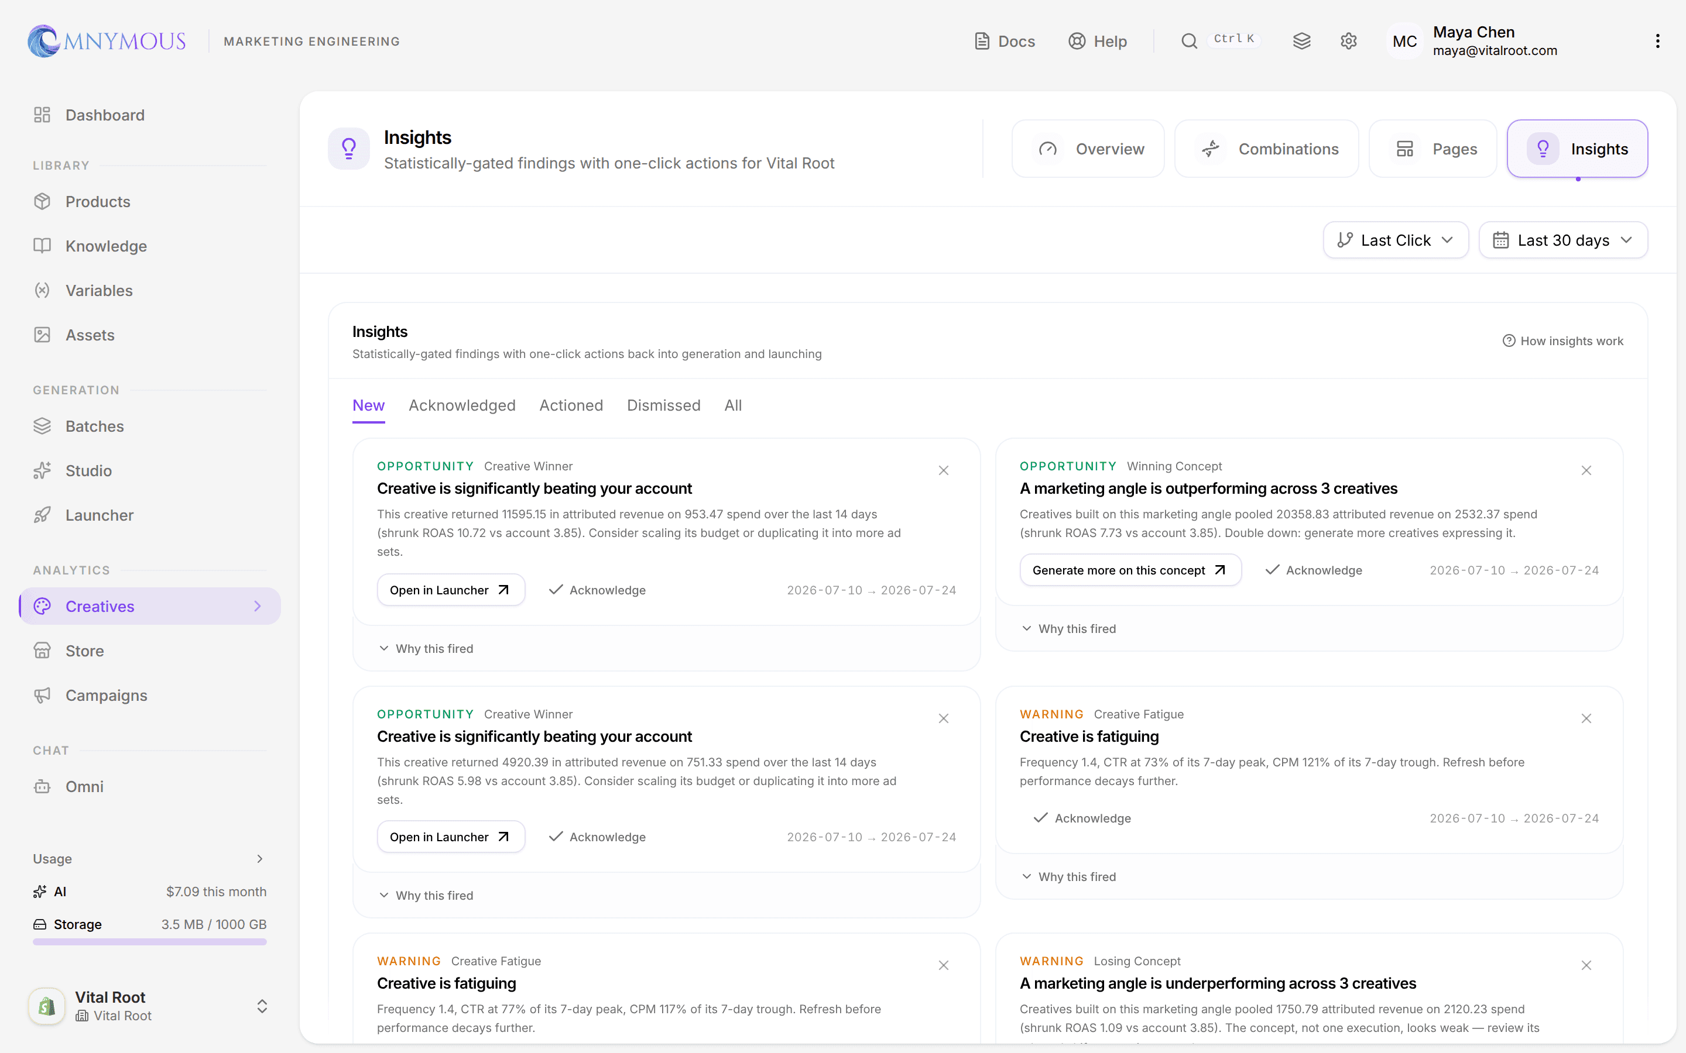
Task: Click the Storage 3.5 MB / 1000 GB row
Action: (150, 924)
